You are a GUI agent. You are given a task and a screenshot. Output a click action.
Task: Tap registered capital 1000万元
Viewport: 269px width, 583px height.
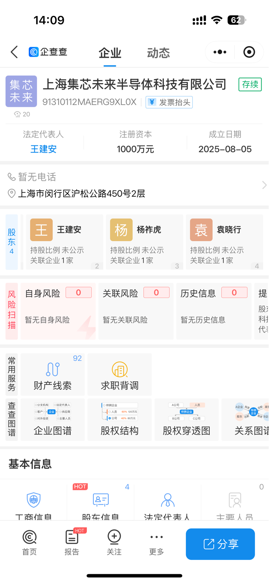click(135, 149)
